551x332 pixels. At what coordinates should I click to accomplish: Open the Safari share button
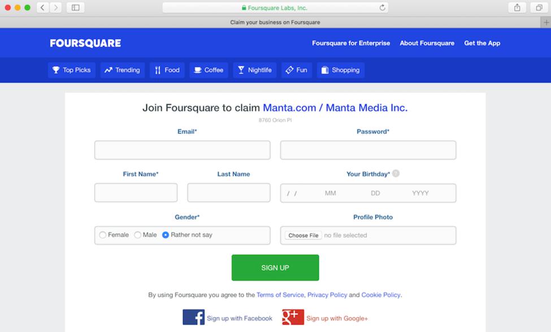517,7
